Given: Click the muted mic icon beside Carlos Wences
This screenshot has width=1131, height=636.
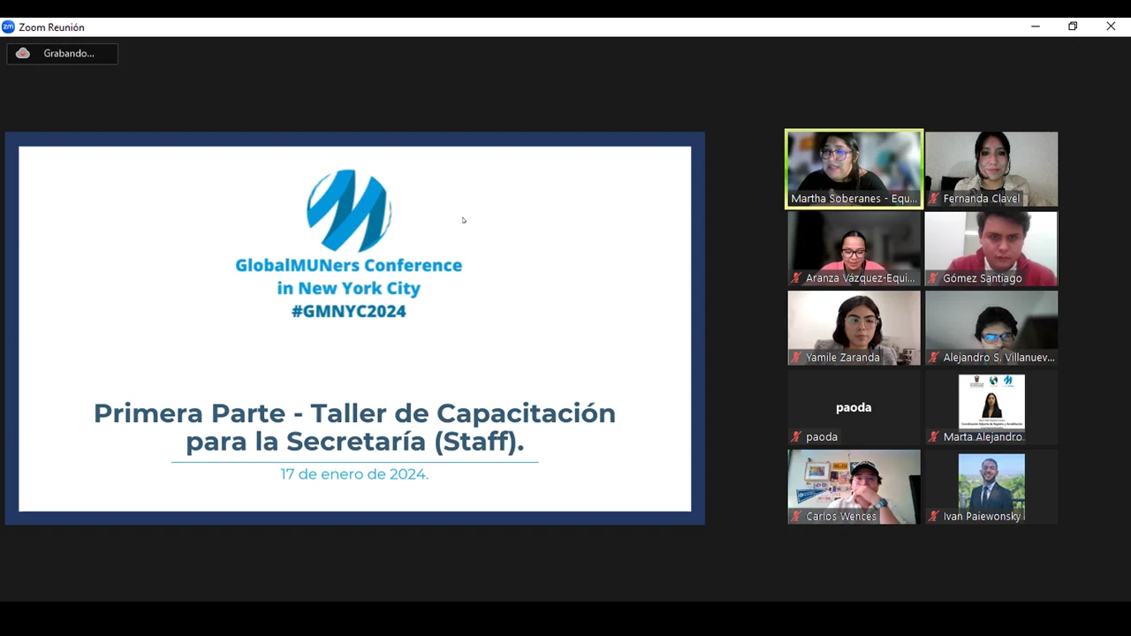Looking at the screenshot, I should pos(796,517).
